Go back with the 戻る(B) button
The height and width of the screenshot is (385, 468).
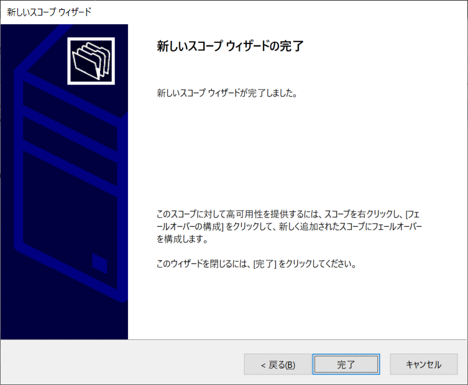pyautogui.click(x=278, y=364)
